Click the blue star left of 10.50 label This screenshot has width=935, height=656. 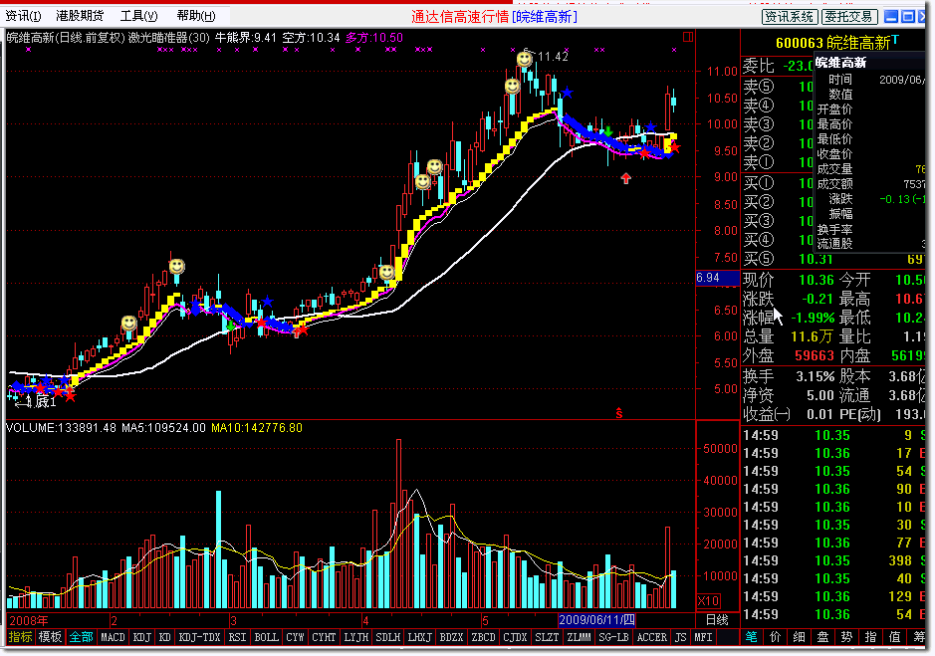tap(567, 93)
